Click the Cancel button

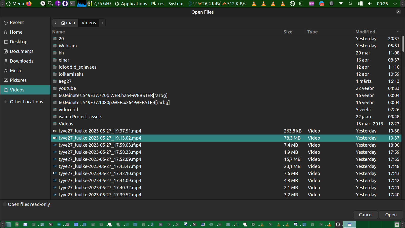pyautogui.click(x=366, y=215)
